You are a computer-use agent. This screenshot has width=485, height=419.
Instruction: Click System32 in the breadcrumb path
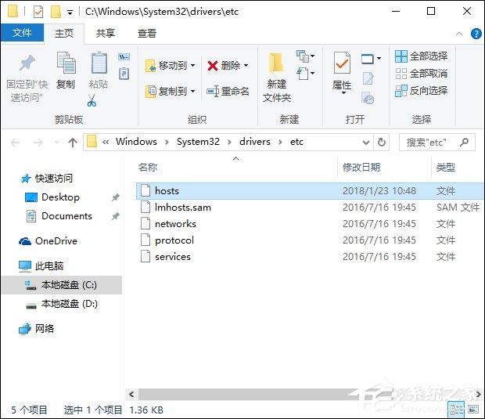(198, 142)
